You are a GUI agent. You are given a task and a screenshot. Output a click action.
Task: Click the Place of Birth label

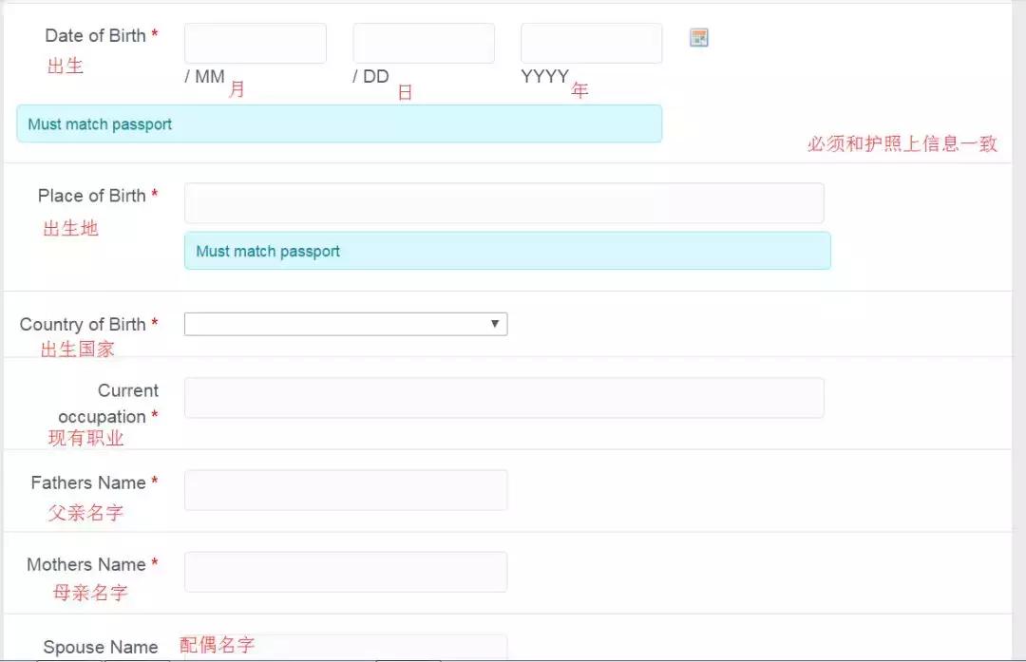tap(98, 196)
